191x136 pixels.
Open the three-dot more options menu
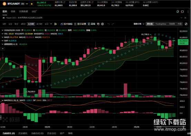[188, 12]
